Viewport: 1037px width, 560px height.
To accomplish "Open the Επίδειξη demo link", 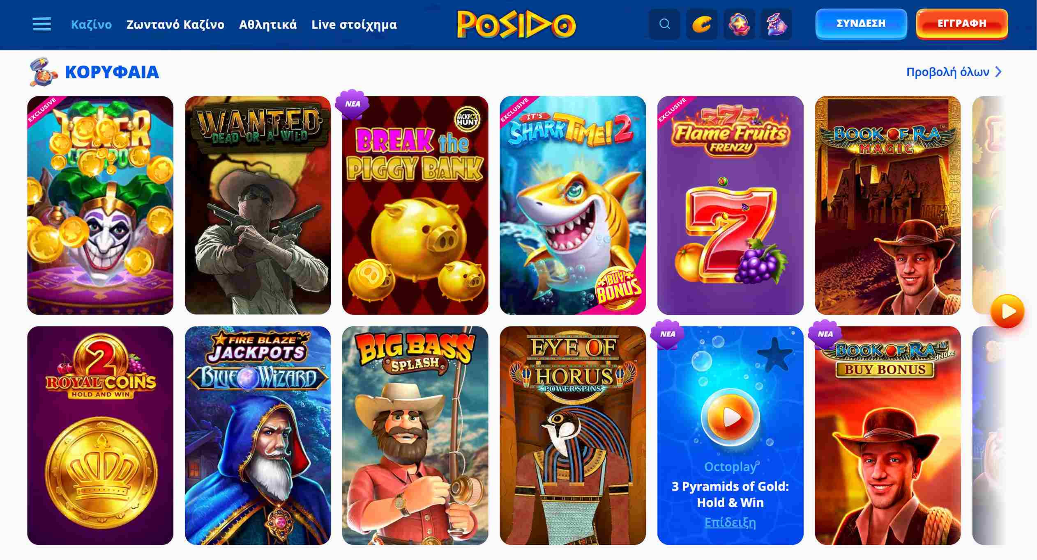I will pos(730,522).
